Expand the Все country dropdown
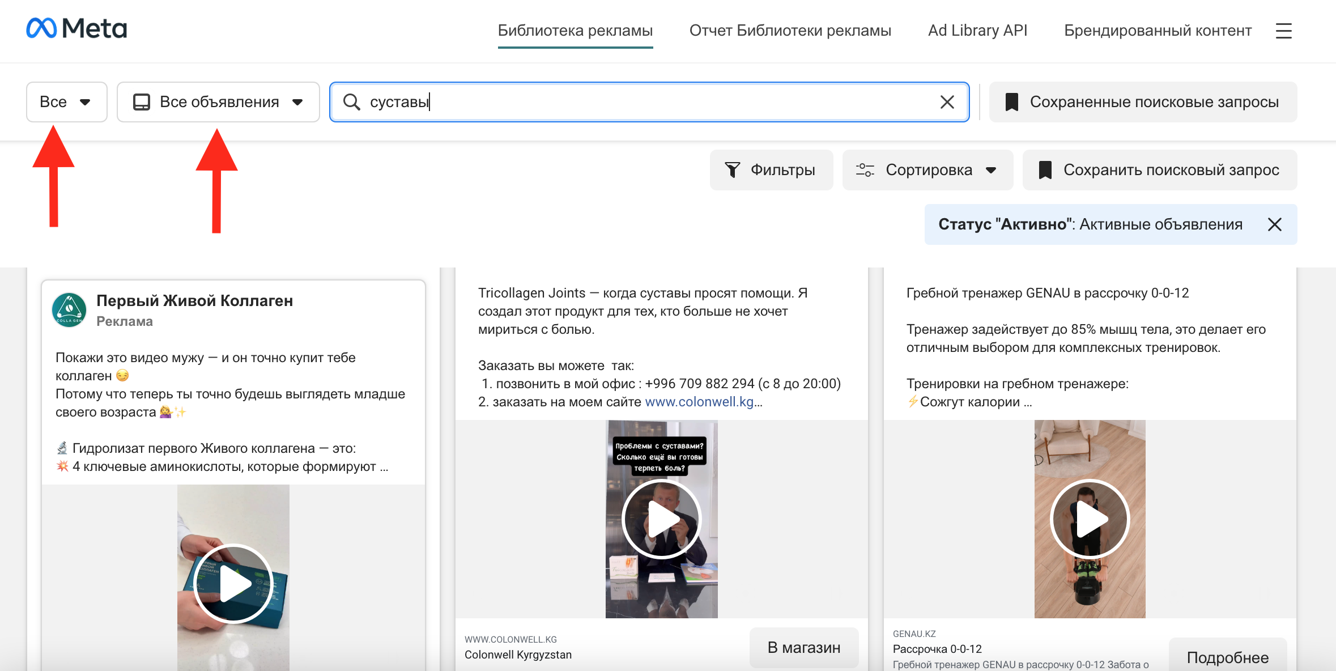The image size is (1336, 671). 66,102
